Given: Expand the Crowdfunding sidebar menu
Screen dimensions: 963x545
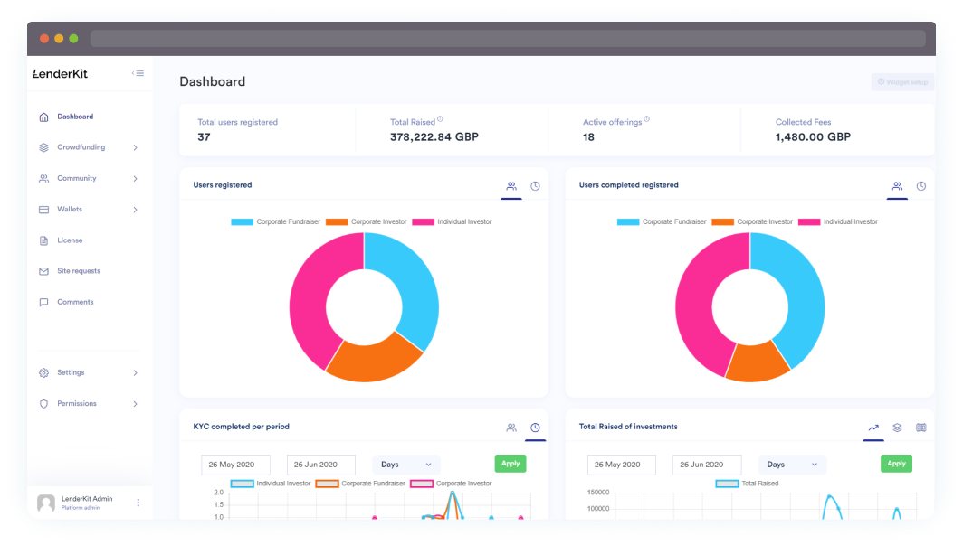Looking at the screenshot, I should [x=135, y=147].
